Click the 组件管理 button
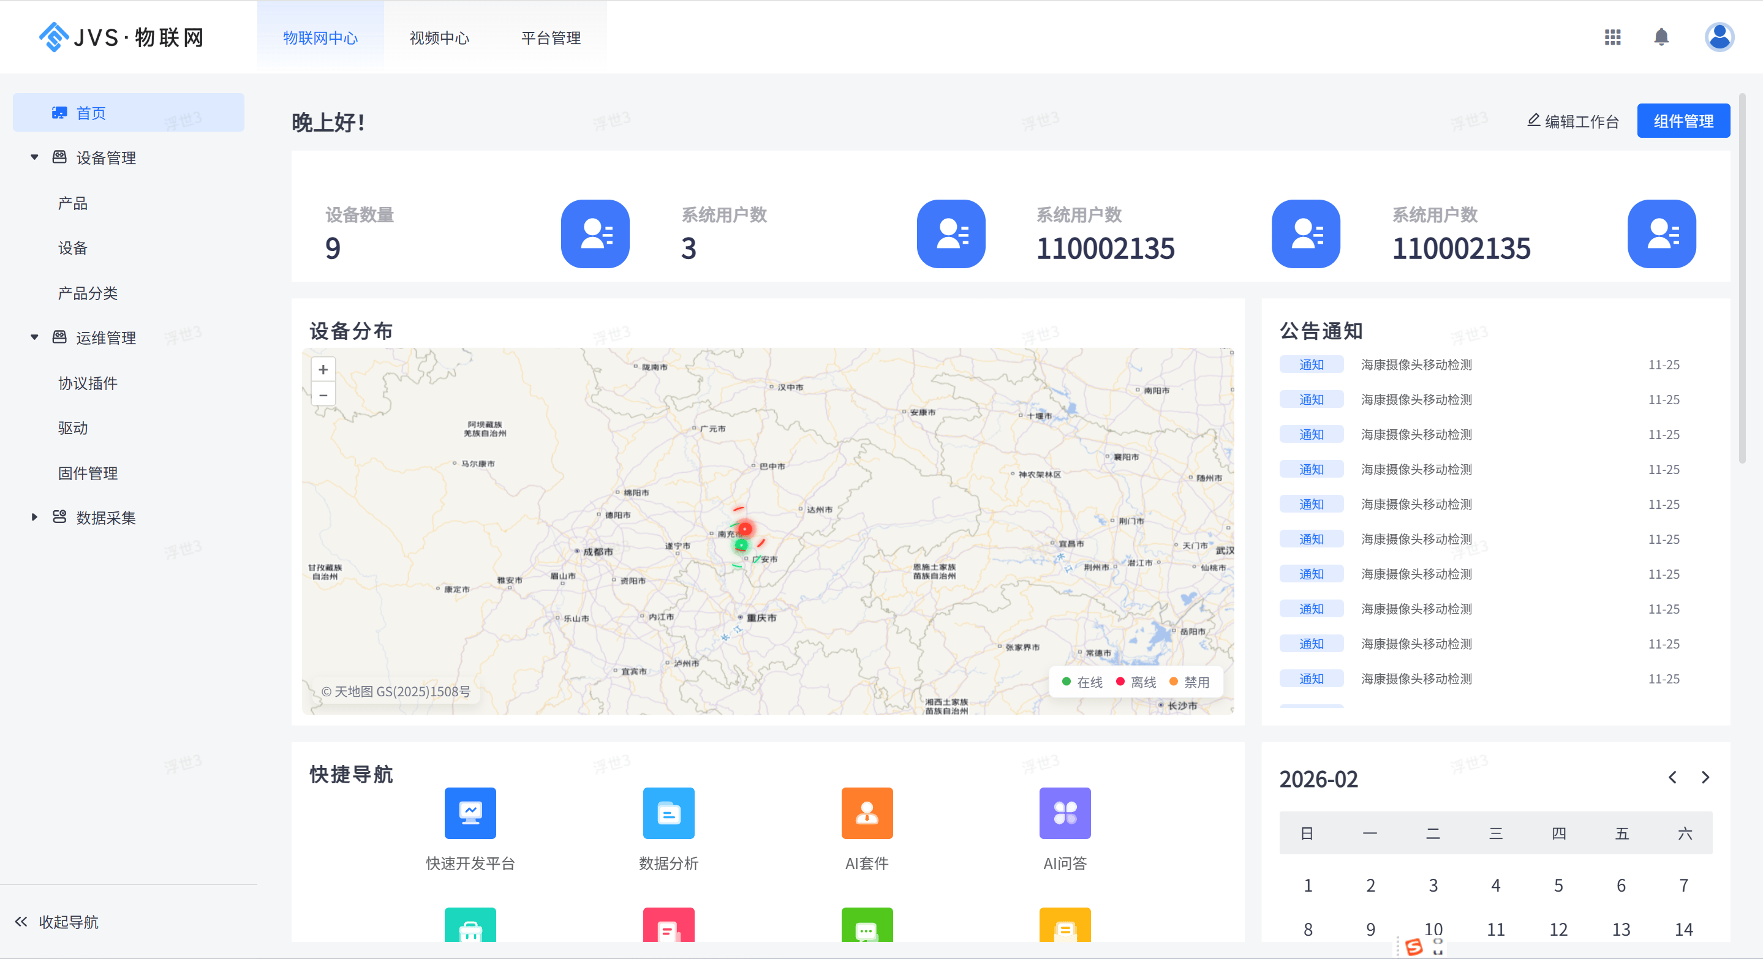The image size is (1763, 959). 1683,121
